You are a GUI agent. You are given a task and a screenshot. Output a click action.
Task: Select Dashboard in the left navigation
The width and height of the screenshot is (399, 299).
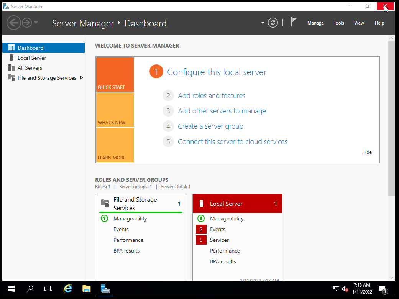[44, 48]
